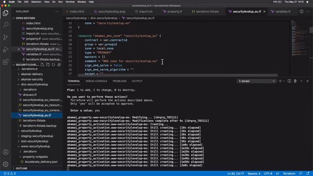Click Ln 82, Col 17 in status bar
Viewport: 313px width, 176px height.
click(236, 174)
